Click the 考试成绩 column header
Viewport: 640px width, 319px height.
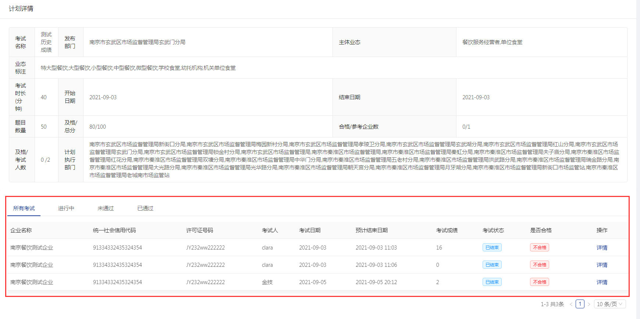coord(447,230)
